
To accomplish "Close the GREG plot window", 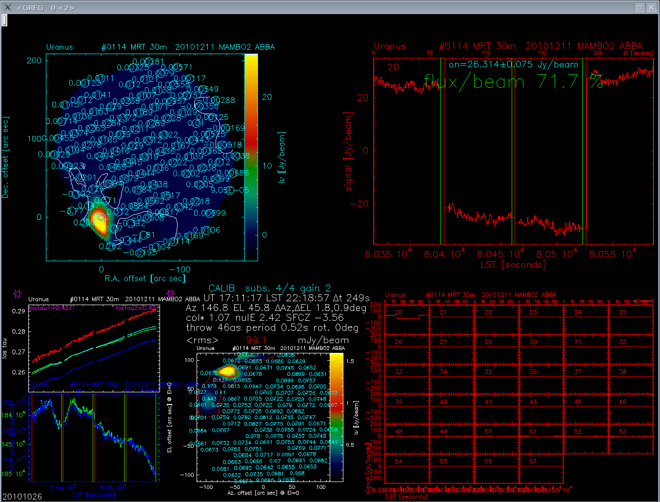I will tap(651, 7).
